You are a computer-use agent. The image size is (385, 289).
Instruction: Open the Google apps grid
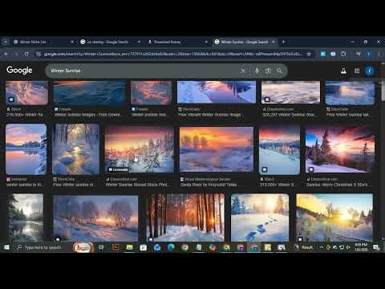pyautogui.click(x=357, y=71)
